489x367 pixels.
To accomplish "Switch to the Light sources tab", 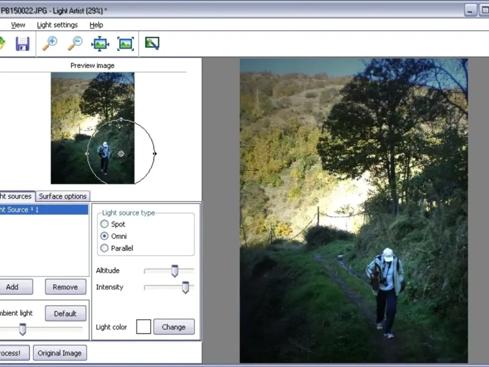I will 17,196.
